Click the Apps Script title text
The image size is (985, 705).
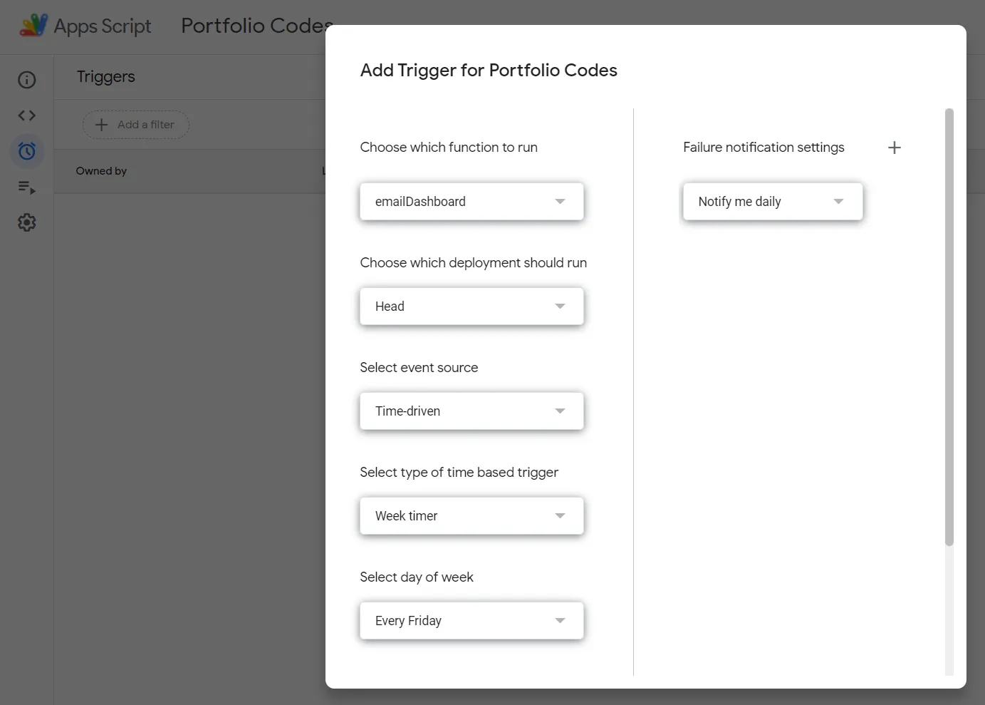[x=103, y=26]
